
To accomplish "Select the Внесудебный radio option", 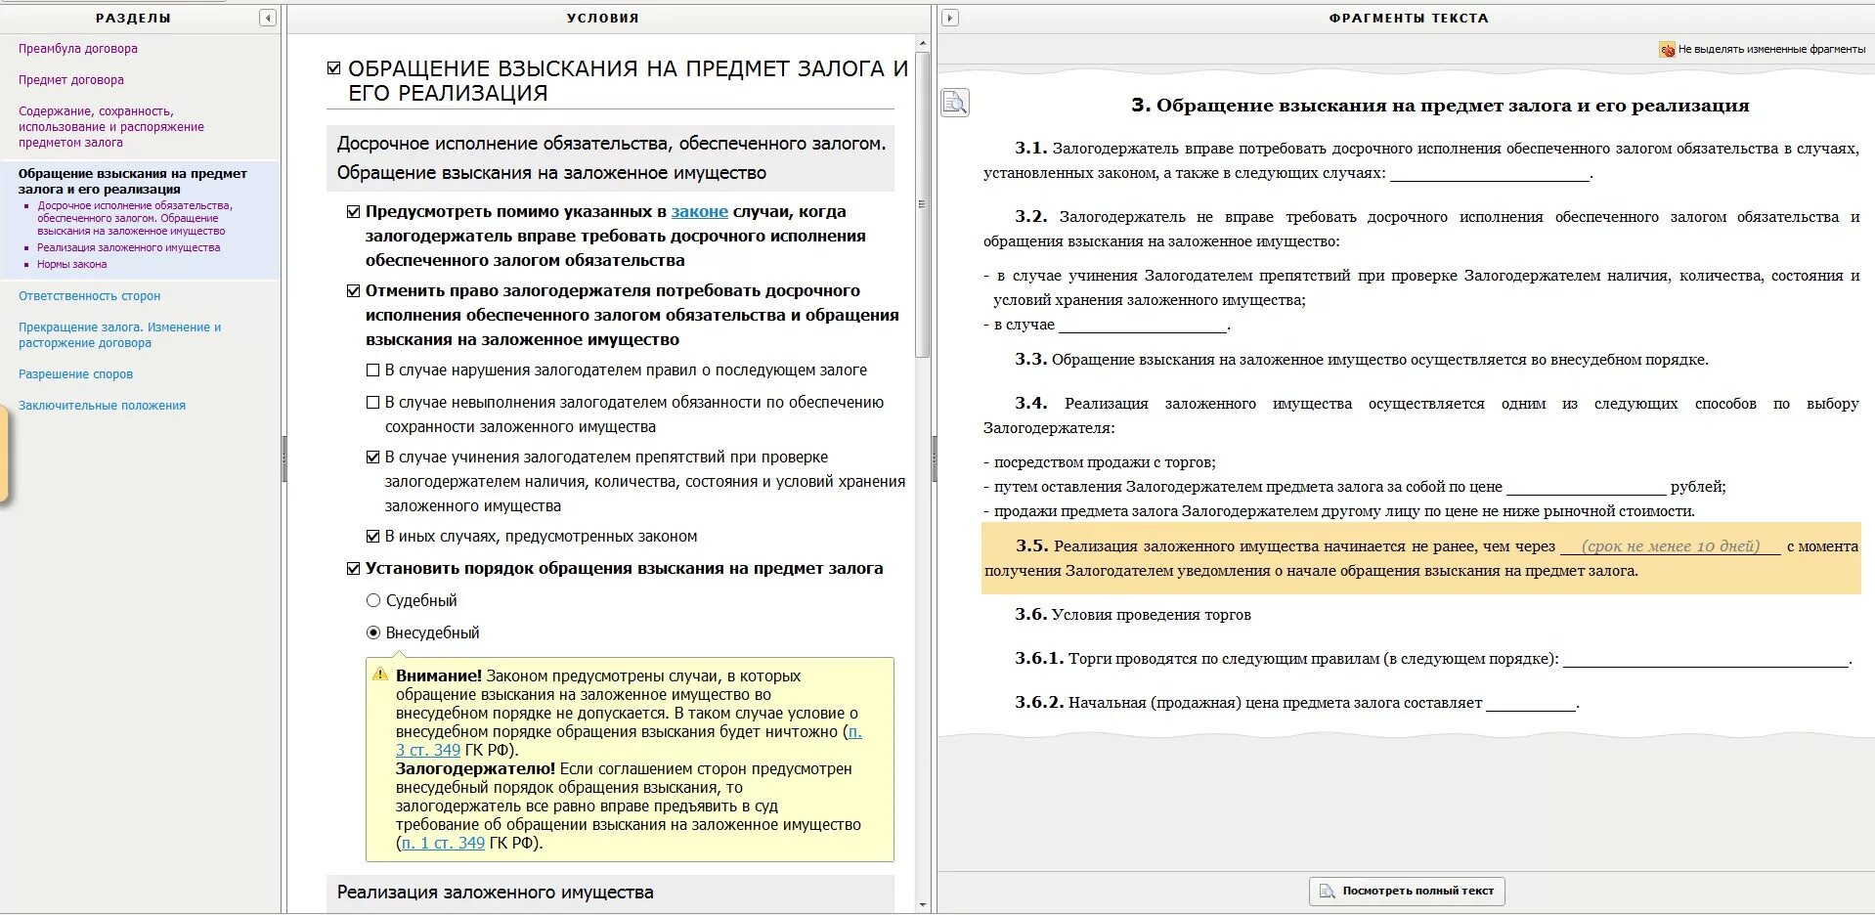I will (x=372, y=633).
